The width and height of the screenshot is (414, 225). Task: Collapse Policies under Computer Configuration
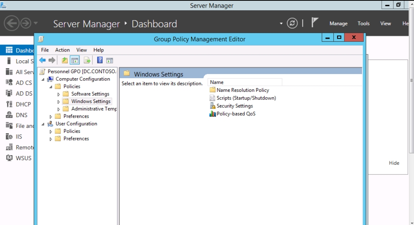[x=51, y=87]
